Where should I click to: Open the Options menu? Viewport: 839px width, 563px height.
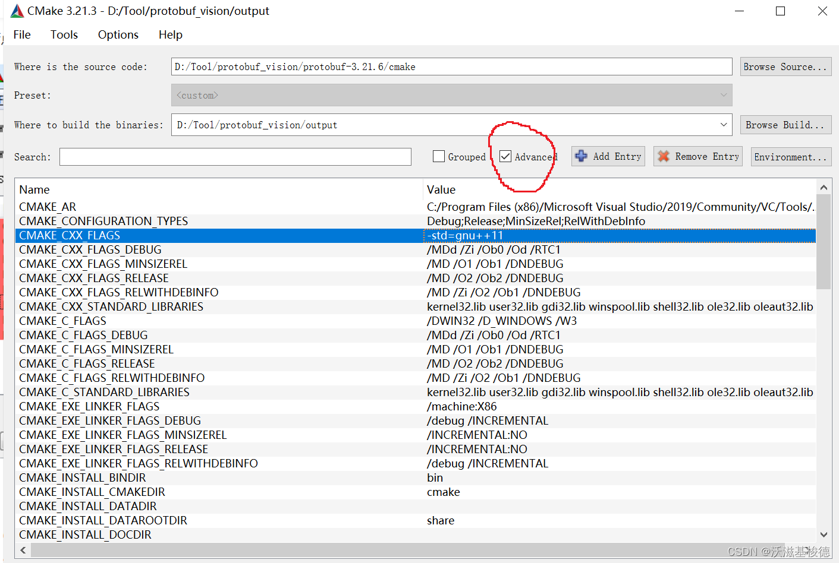(118, 34)
